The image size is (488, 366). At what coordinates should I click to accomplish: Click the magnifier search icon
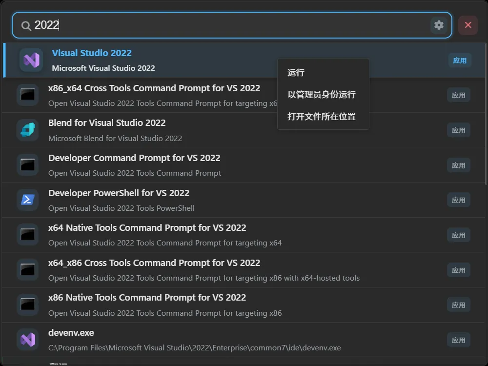click(26, 26)
